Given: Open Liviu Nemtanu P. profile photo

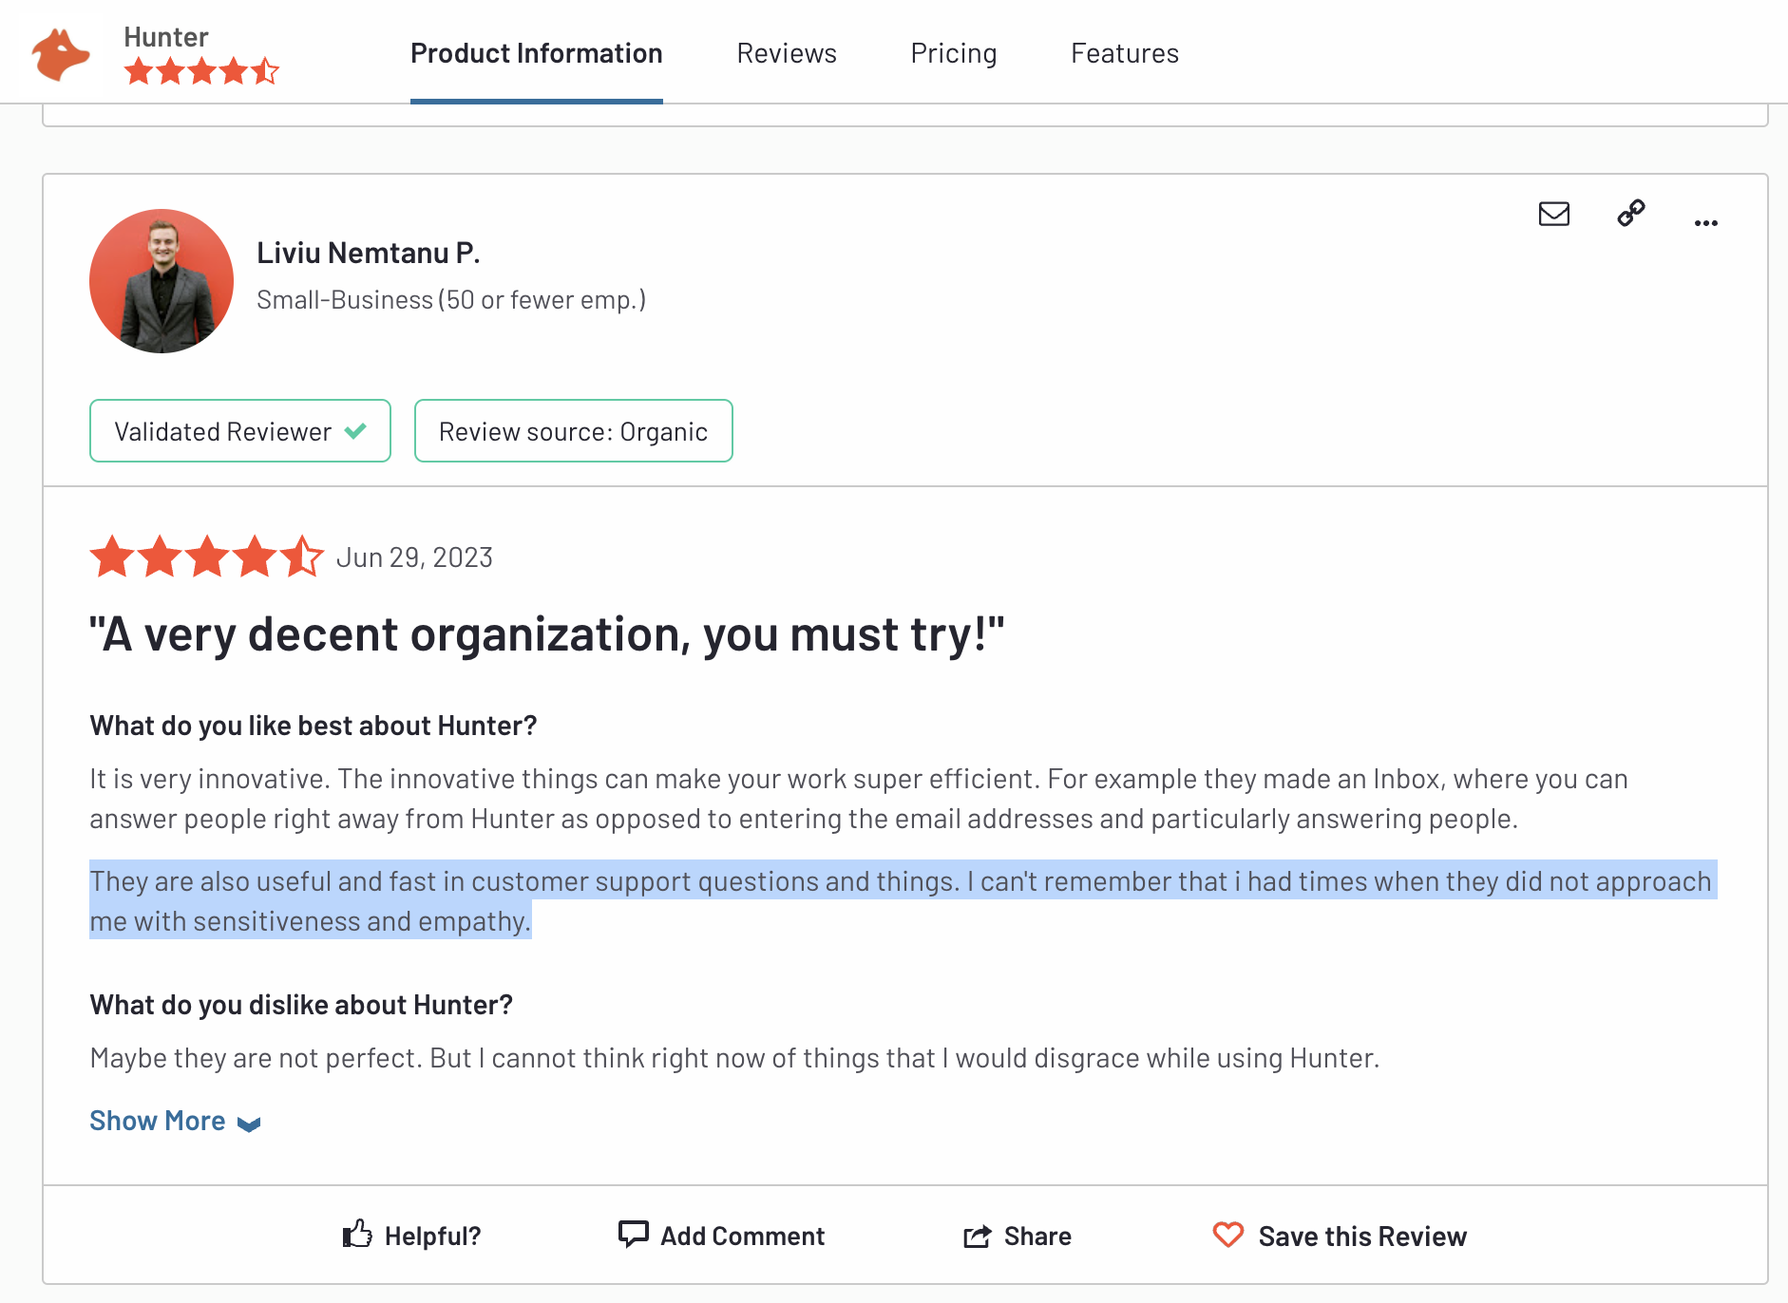Looking at the screenshot, I should [162, 281].
